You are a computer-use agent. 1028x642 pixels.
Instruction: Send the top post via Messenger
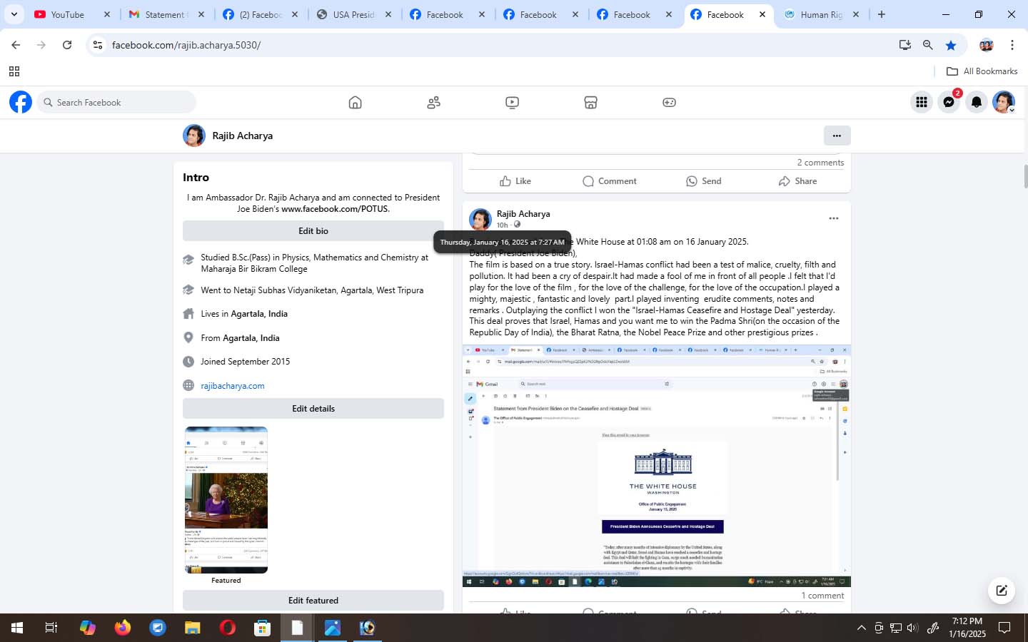[703, 181]
